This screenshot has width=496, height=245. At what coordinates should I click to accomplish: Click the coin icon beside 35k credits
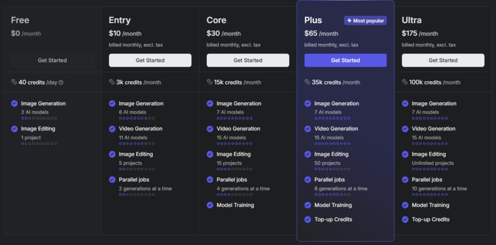point(307,82)
